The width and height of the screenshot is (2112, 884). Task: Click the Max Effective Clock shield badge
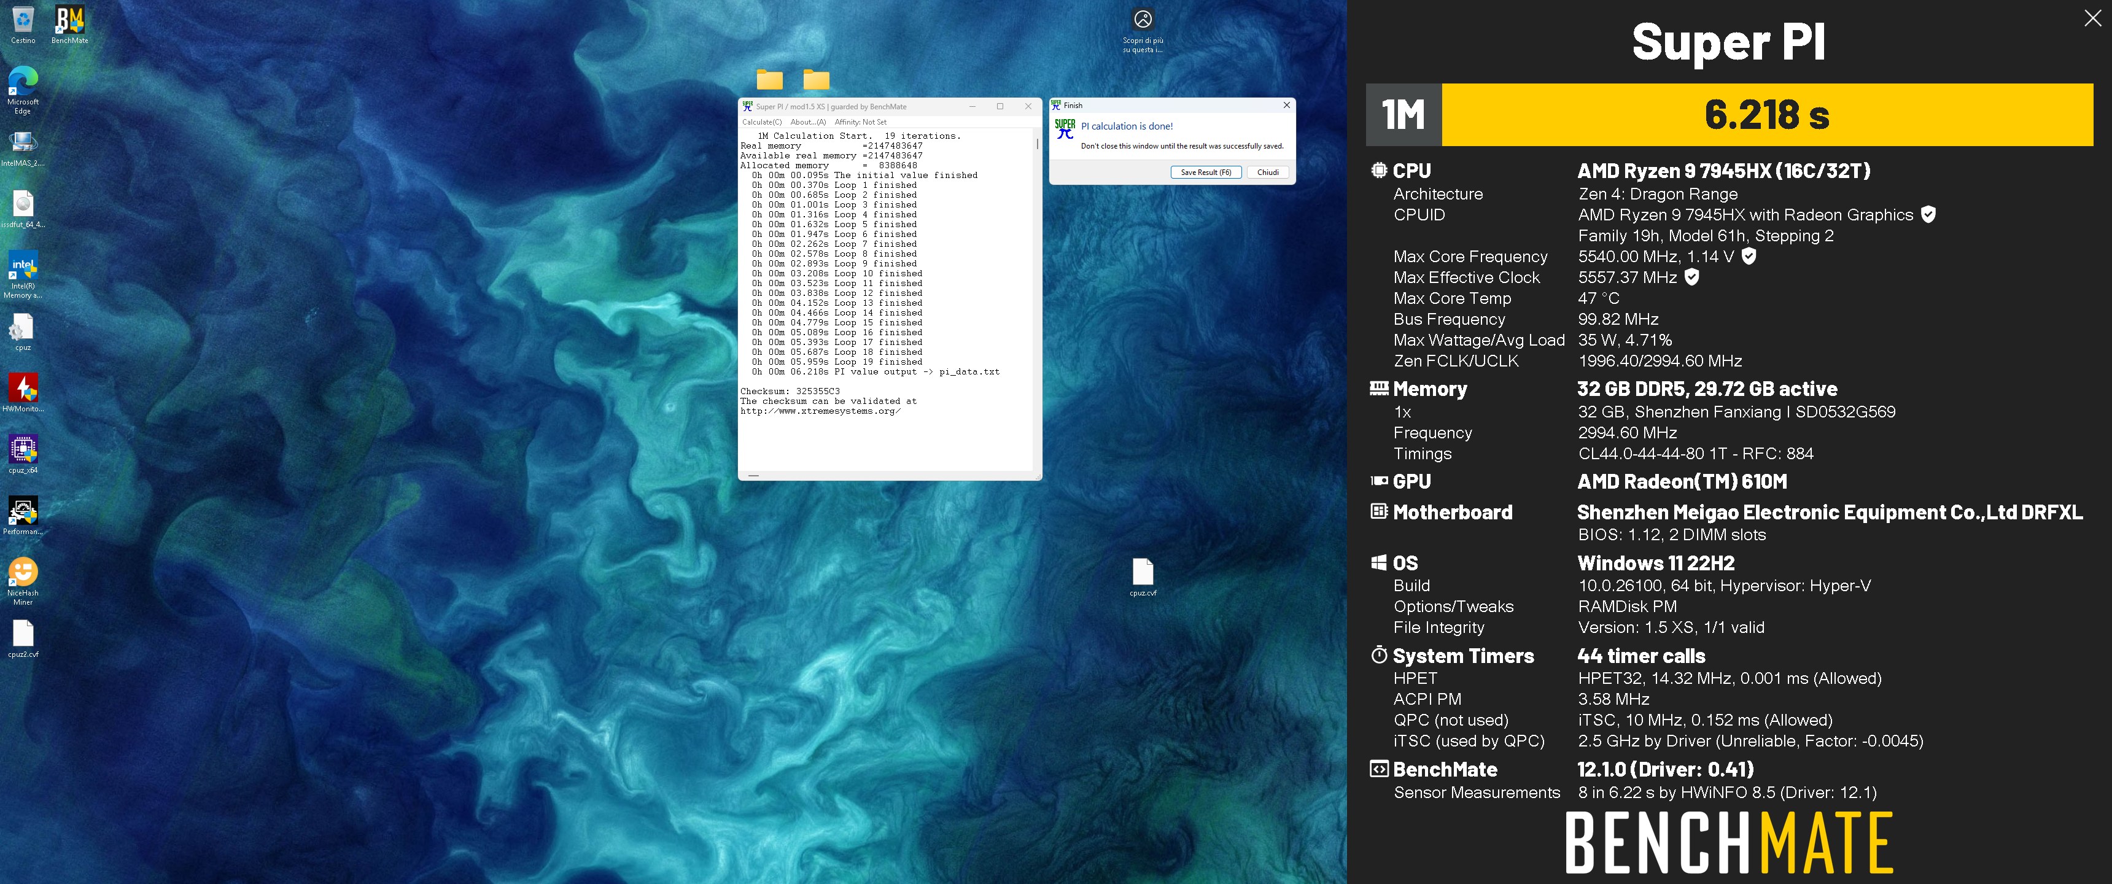[1691, 277]
